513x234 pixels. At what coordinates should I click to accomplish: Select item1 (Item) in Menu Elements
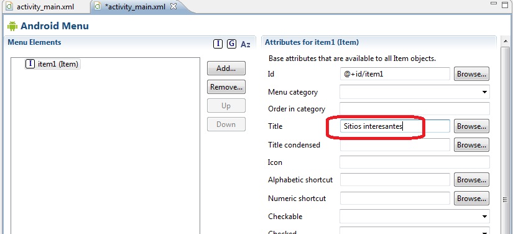tap(52, 64)
